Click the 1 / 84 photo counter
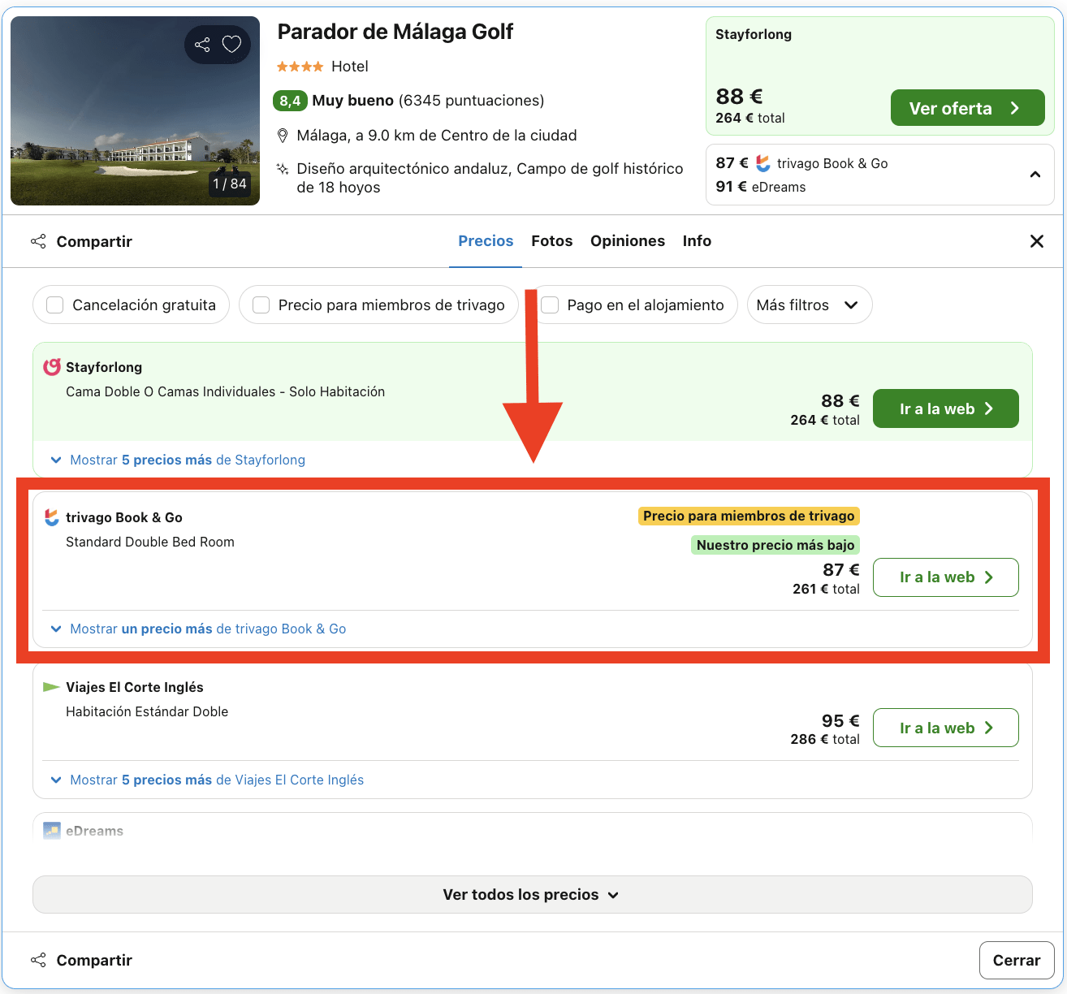The height and width of the screenshot is (994, 1067). [229, 184]
